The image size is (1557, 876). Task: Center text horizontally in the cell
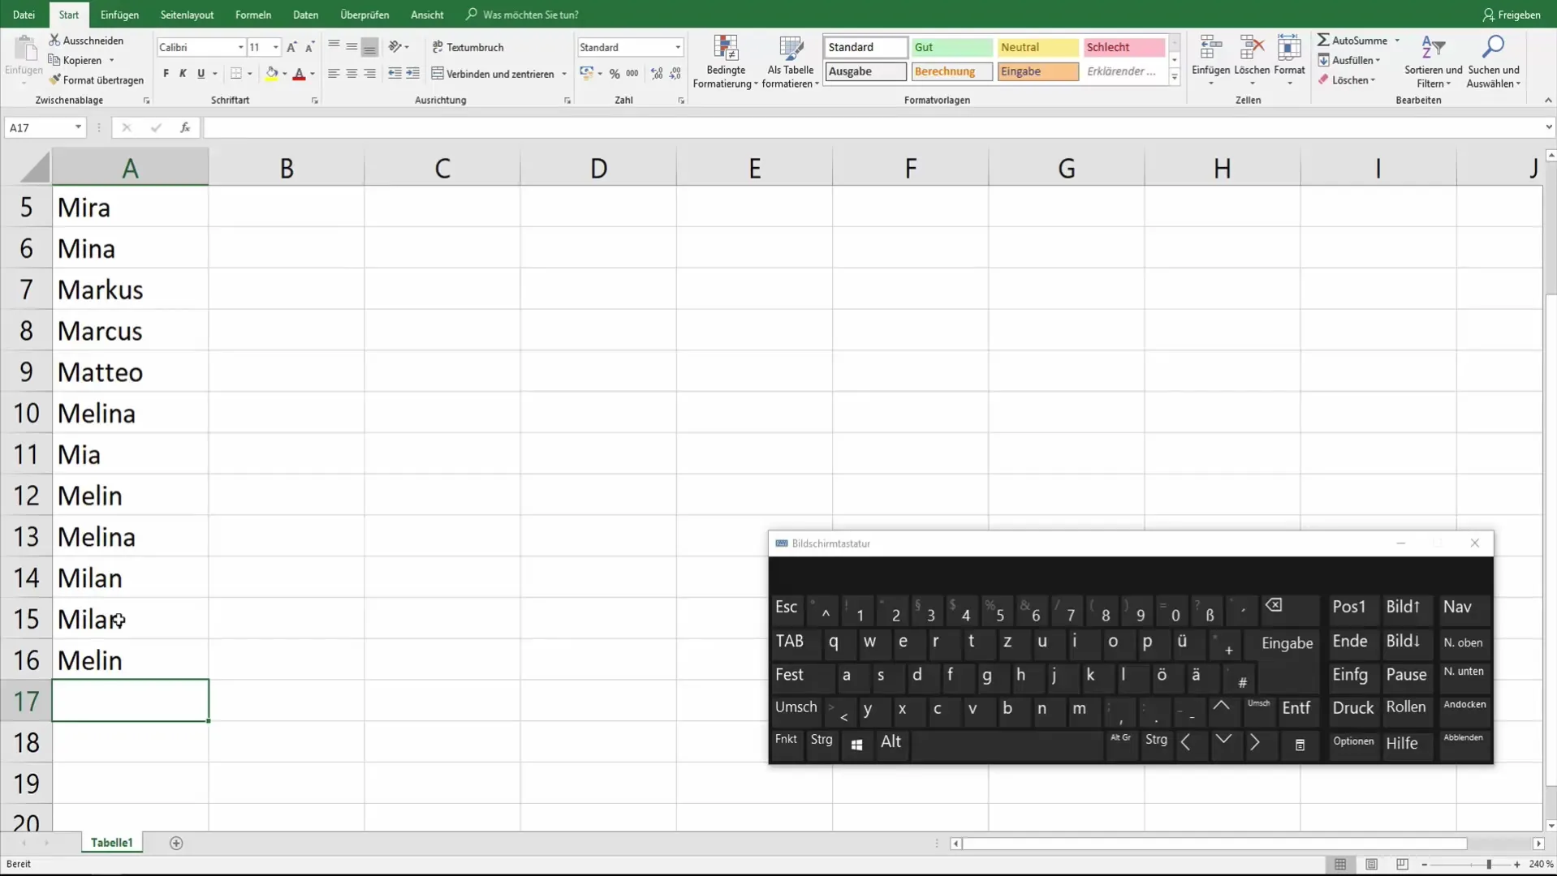[352, 74]
